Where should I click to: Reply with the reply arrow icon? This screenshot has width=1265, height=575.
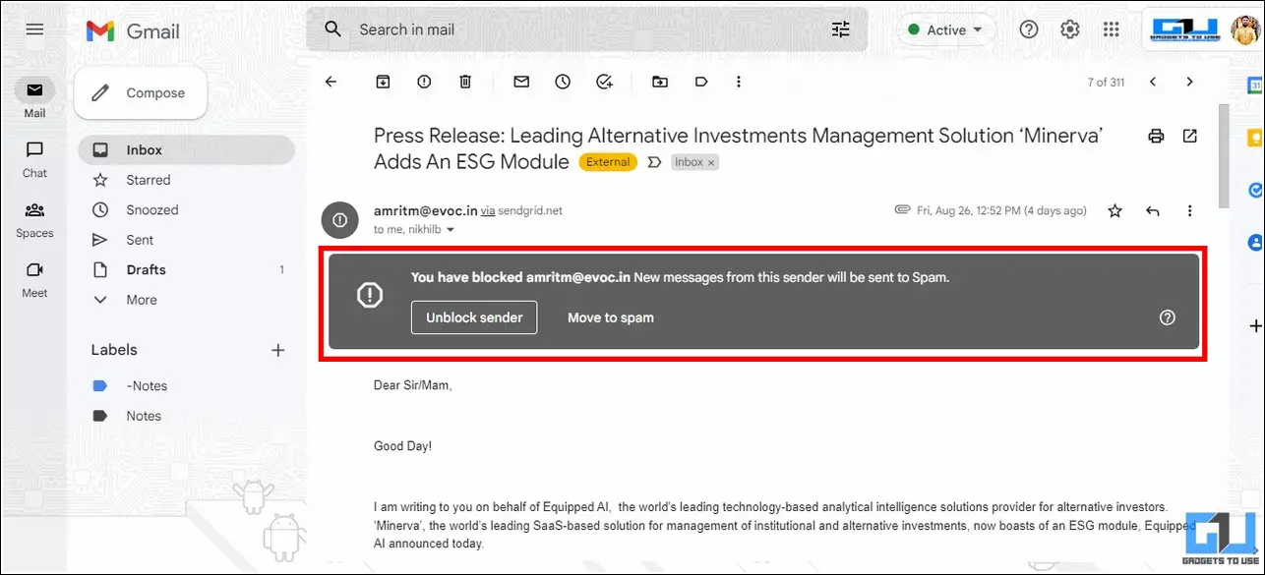pyautogui.click(x=1153, y=210)
